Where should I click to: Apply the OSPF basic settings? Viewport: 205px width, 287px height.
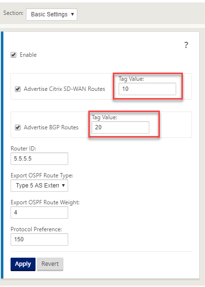(23, 264)
